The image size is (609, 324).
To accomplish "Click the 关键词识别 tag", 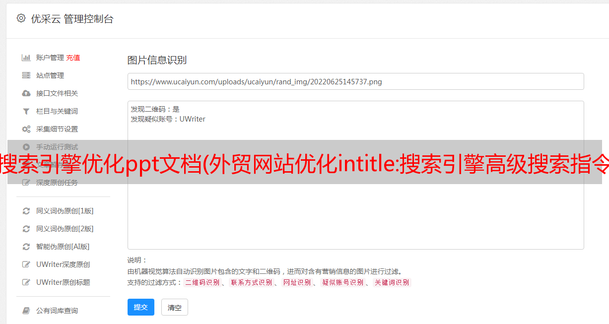I will (392, 282).
